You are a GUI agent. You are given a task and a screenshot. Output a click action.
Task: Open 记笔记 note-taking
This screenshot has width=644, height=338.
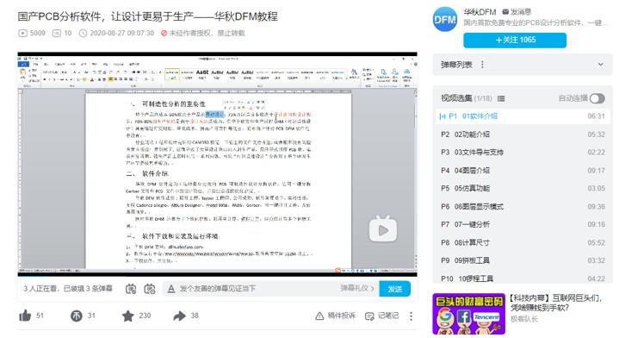pyautogui.click(x=382, y=316)
